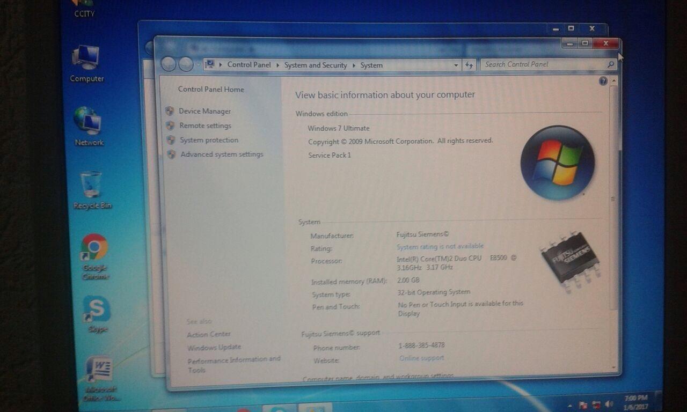Click '2.00 GB' installed memory value
The image size is (687, 412).
(x=408, y=280)
